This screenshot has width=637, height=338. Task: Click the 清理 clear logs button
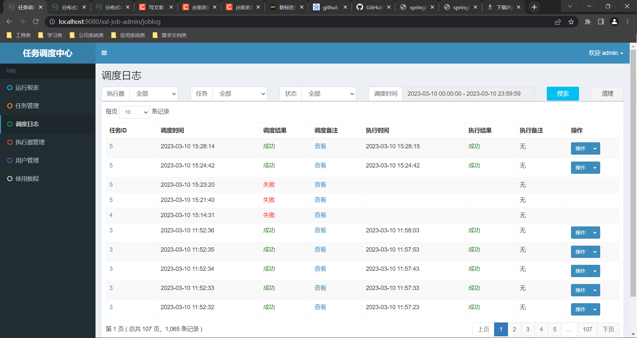[x=607, y=94]
